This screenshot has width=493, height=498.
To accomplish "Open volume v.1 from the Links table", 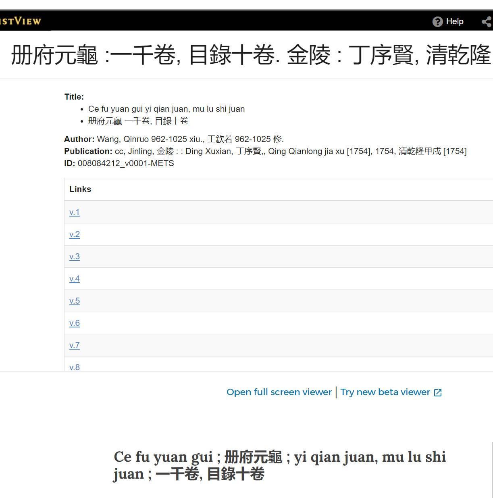I will [74, 212].
